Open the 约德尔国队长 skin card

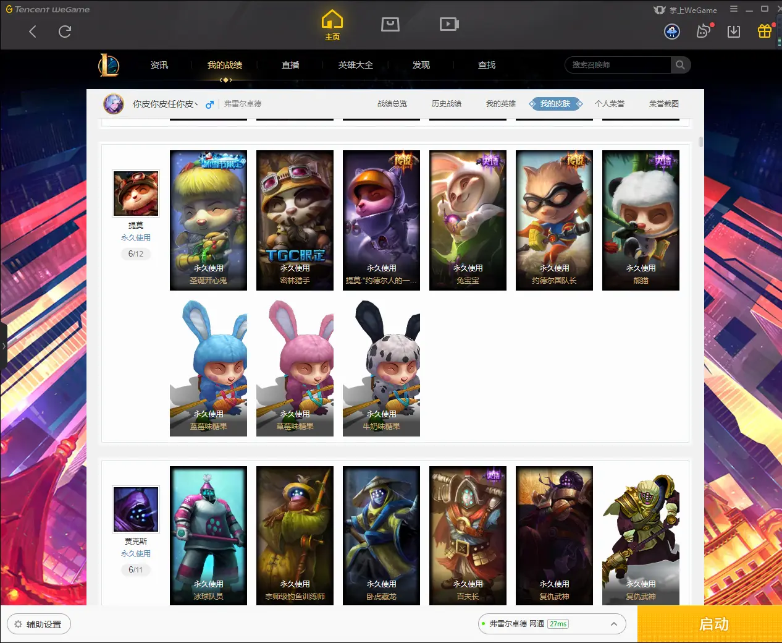554,220
